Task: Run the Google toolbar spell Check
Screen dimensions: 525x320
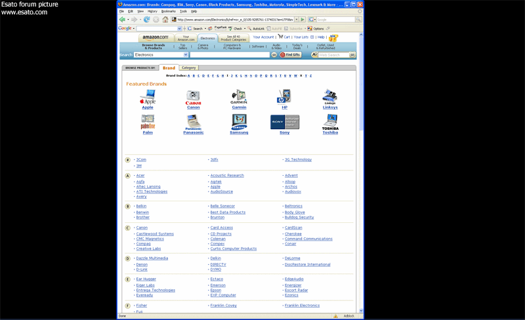Action: [x=236, y=28]
